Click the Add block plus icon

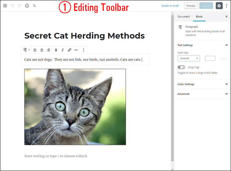[x=5, y=6]
